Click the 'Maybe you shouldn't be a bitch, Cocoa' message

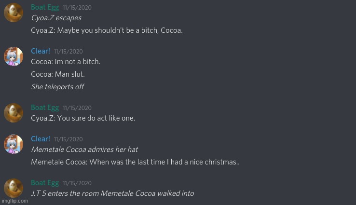tap(107, 30)
